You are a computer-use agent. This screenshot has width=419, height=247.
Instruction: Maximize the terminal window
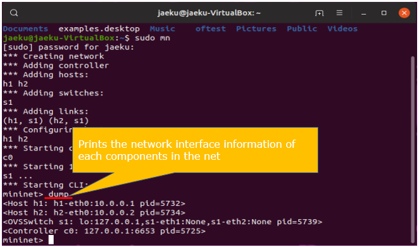tap(384, 13)
